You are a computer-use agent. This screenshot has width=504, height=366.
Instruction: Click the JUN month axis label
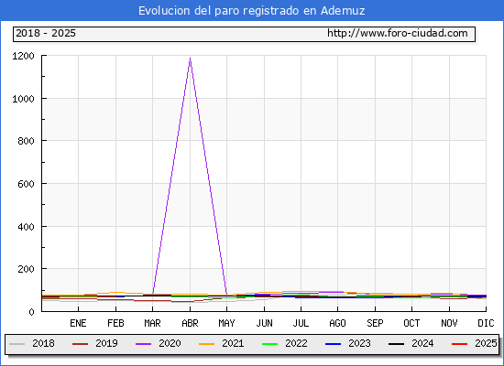tap(264, 323)
